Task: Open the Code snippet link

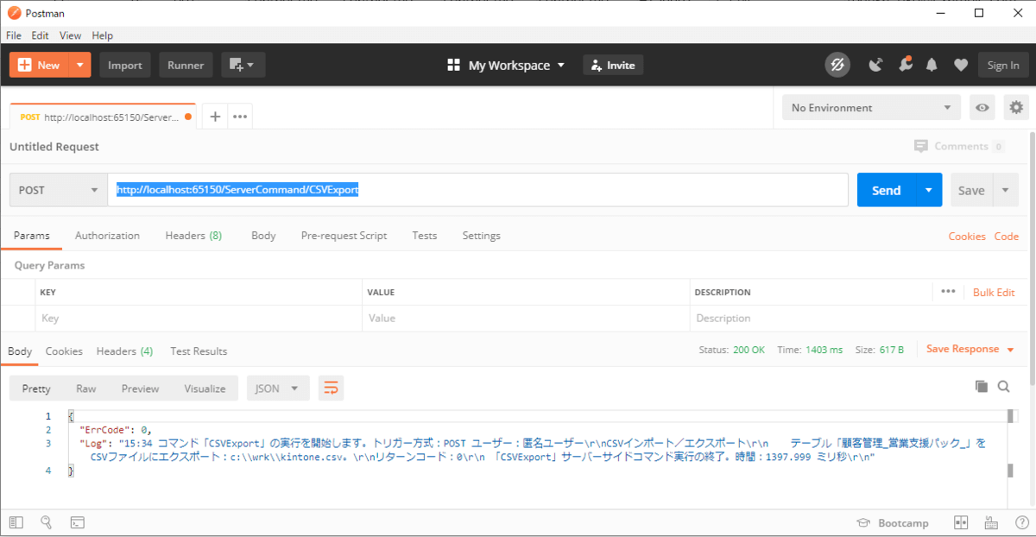Action: click(x=1007, y=236)
